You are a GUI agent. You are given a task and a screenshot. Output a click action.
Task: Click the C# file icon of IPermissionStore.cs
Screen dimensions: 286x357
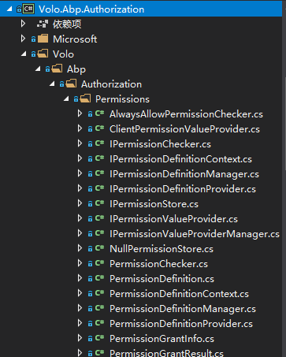99,203
